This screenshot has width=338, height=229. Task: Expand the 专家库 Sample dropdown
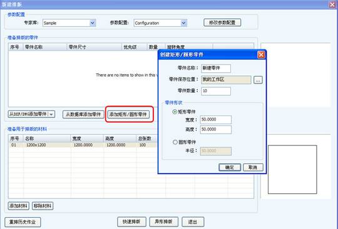93,23
